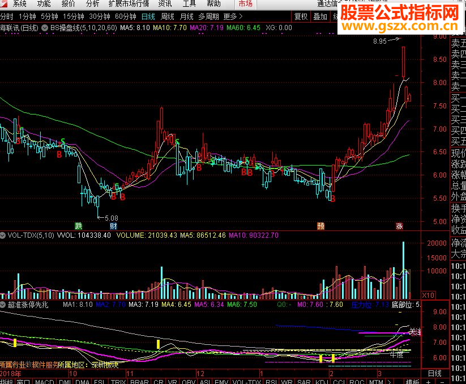
Task: Select the 1分钟 period
Action: coord(27,16)
